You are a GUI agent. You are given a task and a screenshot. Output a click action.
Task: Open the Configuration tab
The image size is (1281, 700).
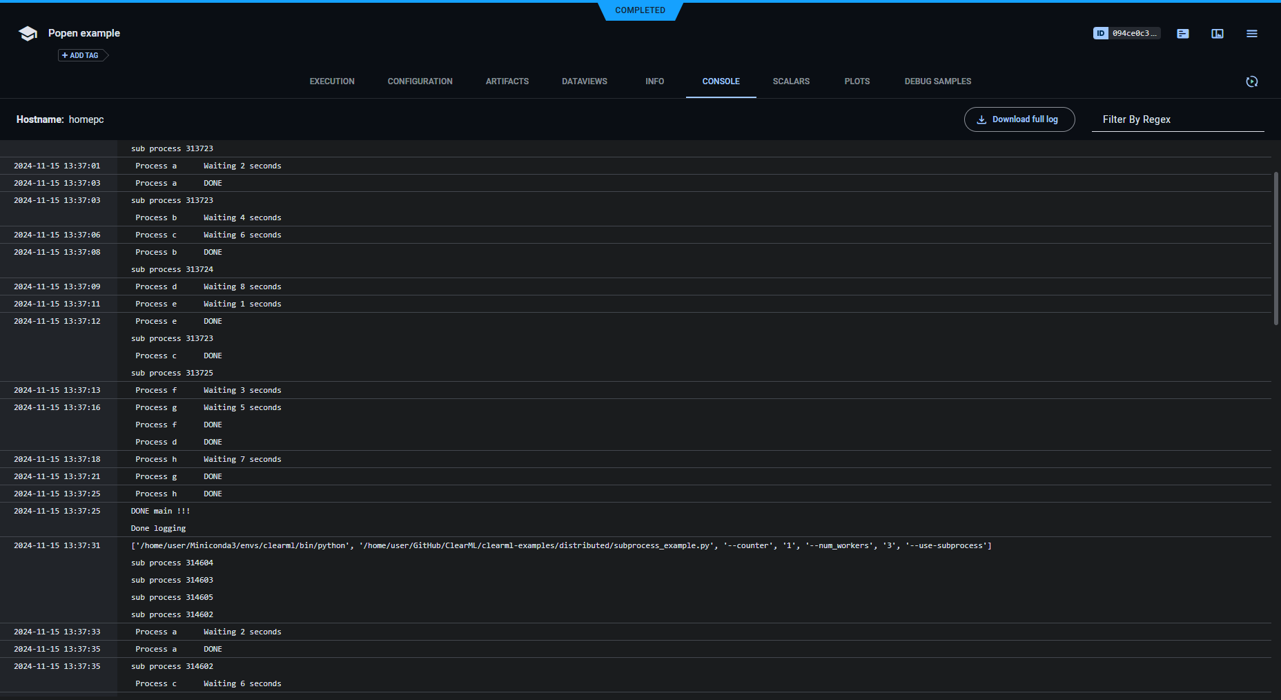(x=420, y=81)
